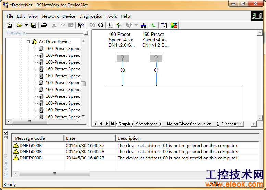The image size is (266, 190).
Task: Close the Hardware panel
Action: click(x=86, y=33)
